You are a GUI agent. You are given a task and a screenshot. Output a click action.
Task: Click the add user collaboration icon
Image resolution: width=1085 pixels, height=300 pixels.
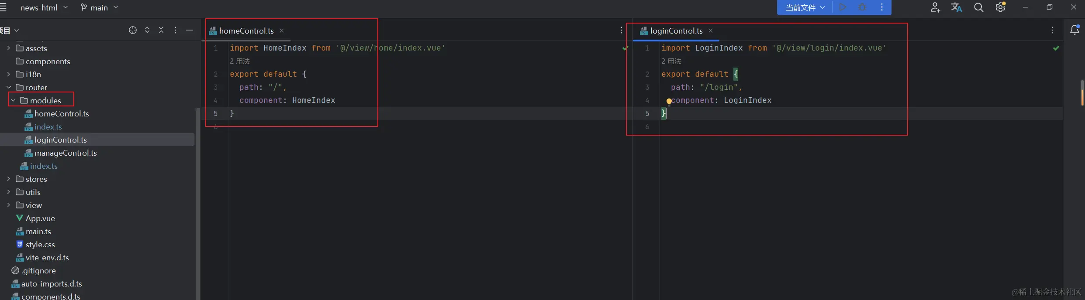coord(935,7)
